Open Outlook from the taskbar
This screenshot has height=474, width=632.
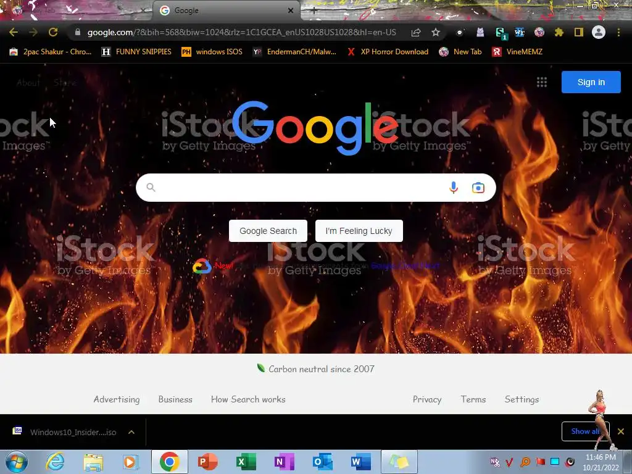pos(322,462)
